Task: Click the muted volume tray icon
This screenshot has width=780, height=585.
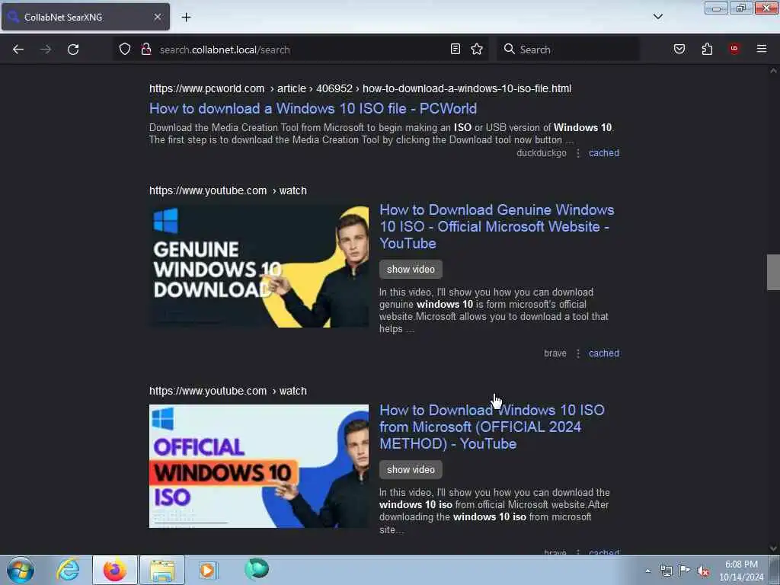Action: point(703,571)
